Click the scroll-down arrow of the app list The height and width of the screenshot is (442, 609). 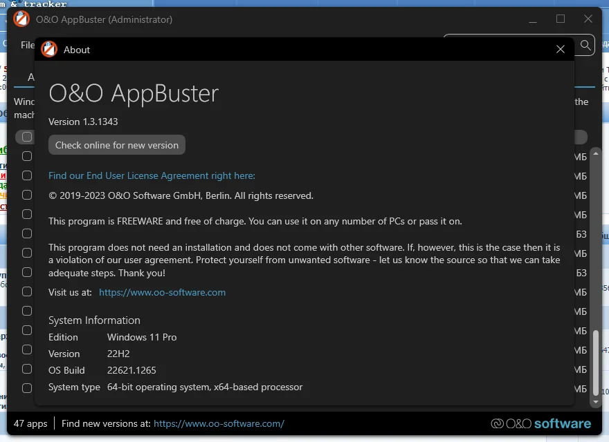tap(595, 401)
